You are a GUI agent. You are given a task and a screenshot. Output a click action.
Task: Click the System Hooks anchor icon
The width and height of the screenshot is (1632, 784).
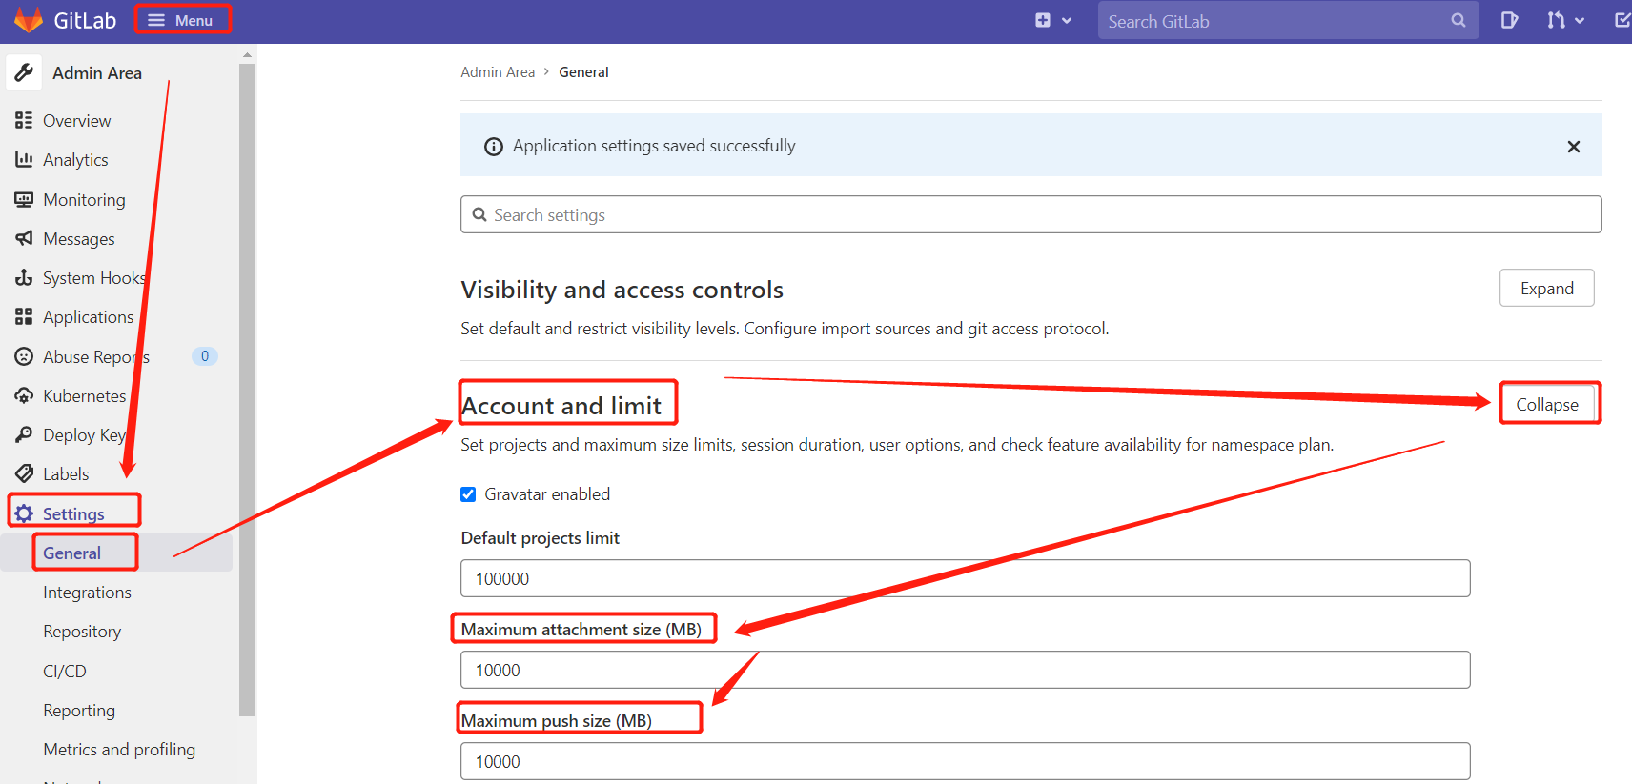pos(24,277)
